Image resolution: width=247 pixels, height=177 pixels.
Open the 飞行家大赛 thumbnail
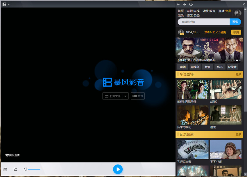pos(193,149)
